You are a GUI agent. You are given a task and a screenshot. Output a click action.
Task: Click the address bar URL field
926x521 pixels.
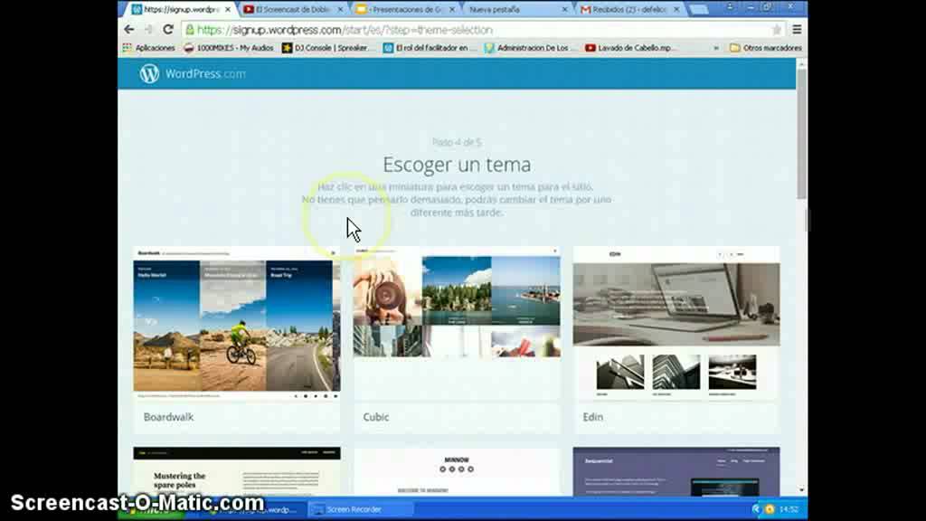point(481,30)
